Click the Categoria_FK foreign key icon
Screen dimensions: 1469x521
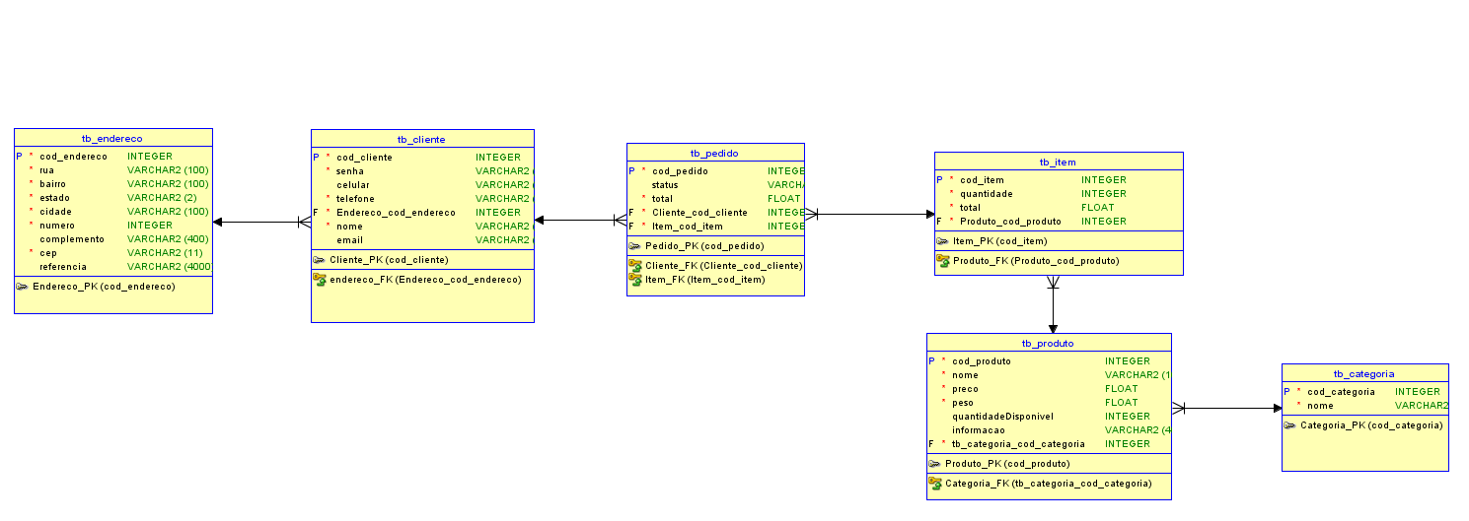coord(935,483)
